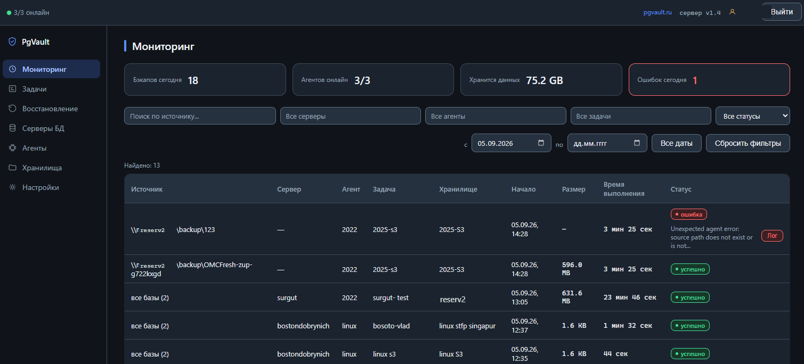
Task: Navigate to Серверы БД
Action: (51, 128)
